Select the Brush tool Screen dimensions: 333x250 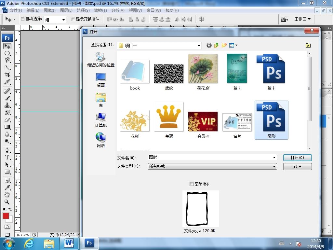(x=7, y=98)
